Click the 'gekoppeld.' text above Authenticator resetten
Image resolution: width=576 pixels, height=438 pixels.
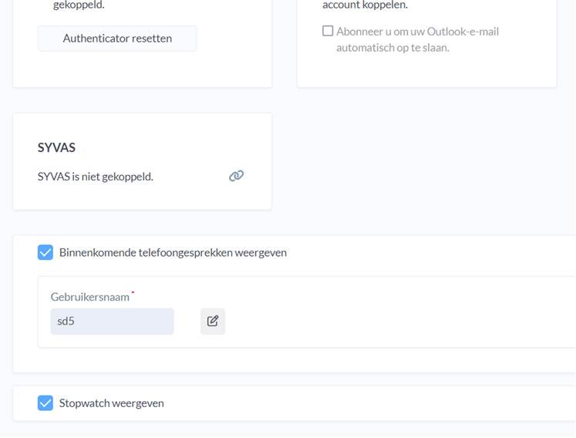click(79, 5)
